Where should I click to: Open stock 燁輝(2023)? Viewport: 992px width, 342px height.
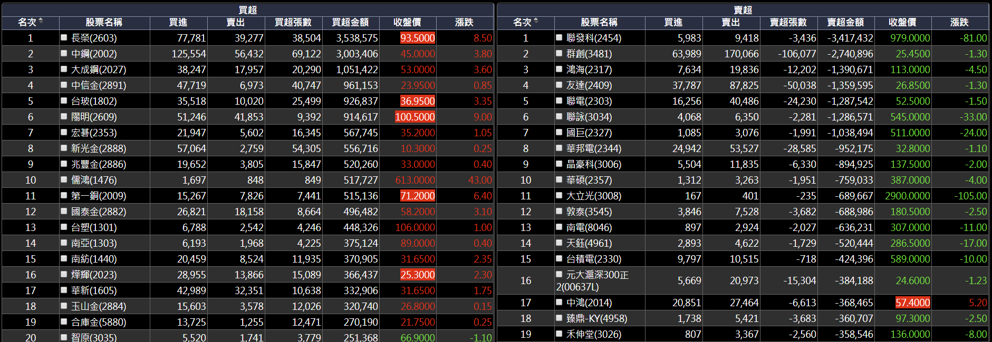[x=94, y=275]
